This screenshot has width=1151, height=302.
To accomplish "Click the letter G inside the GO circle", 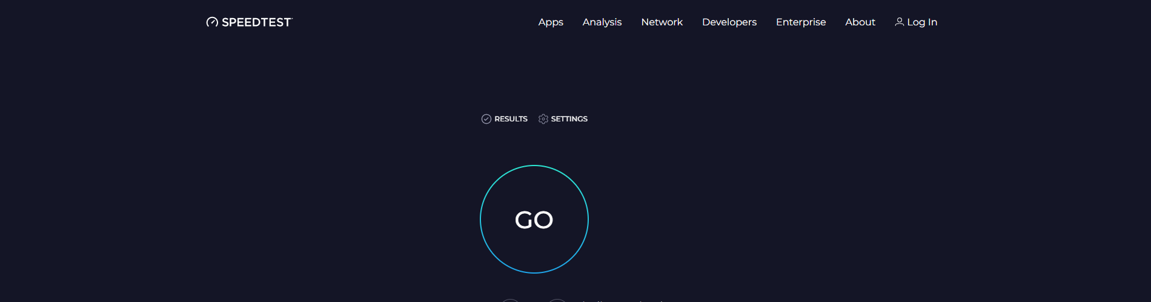I will [x=524, y=220].
